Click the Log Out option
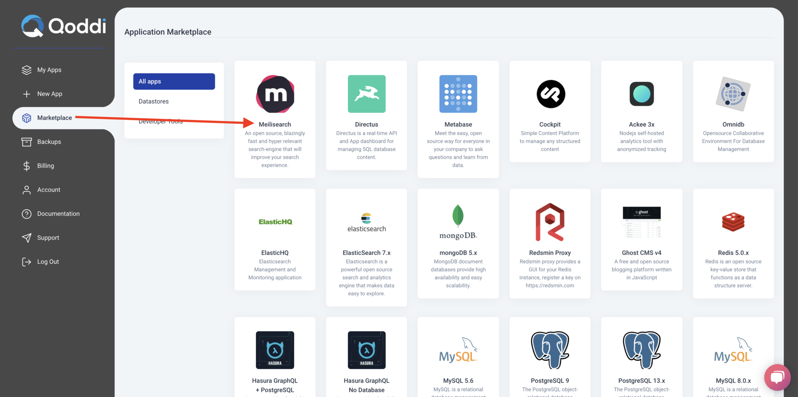798x397 pixels. [x=48, y=261]
